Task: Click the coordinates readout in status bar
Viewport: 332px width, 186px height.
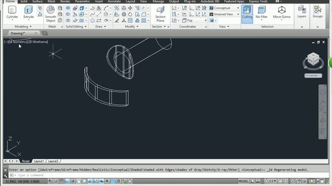Action: tap(22, 181)
